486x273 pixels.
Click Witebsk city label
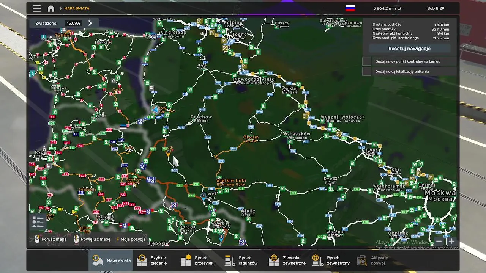click(221, 223)
